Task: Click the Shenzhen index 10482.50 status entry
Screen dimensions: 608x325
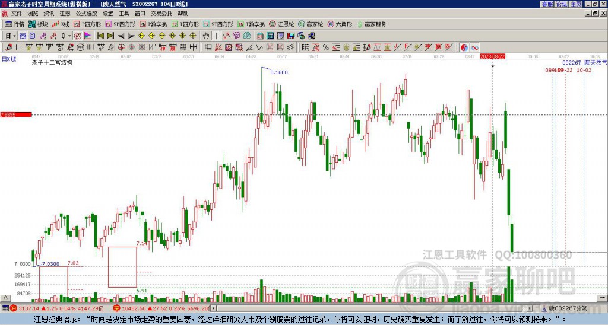Action: click(162, 308)
